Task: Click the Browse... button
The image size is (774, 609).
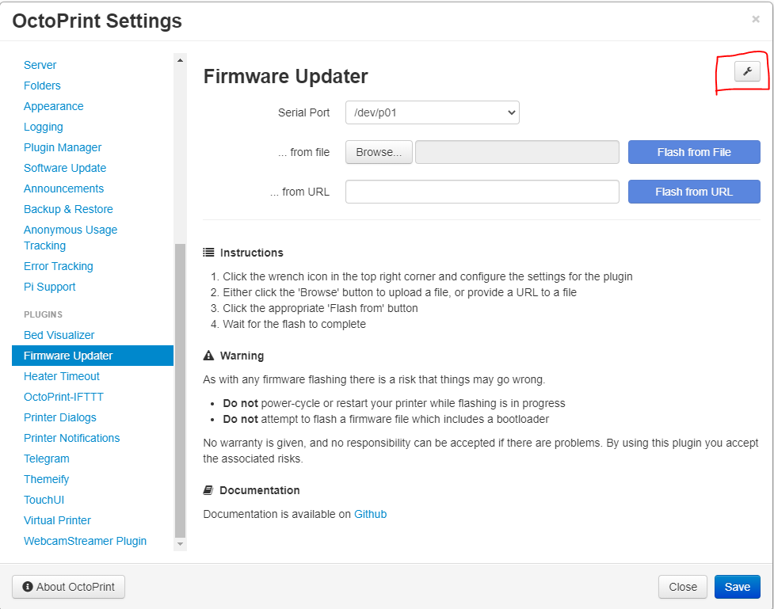Action: [x=379, y=152]
